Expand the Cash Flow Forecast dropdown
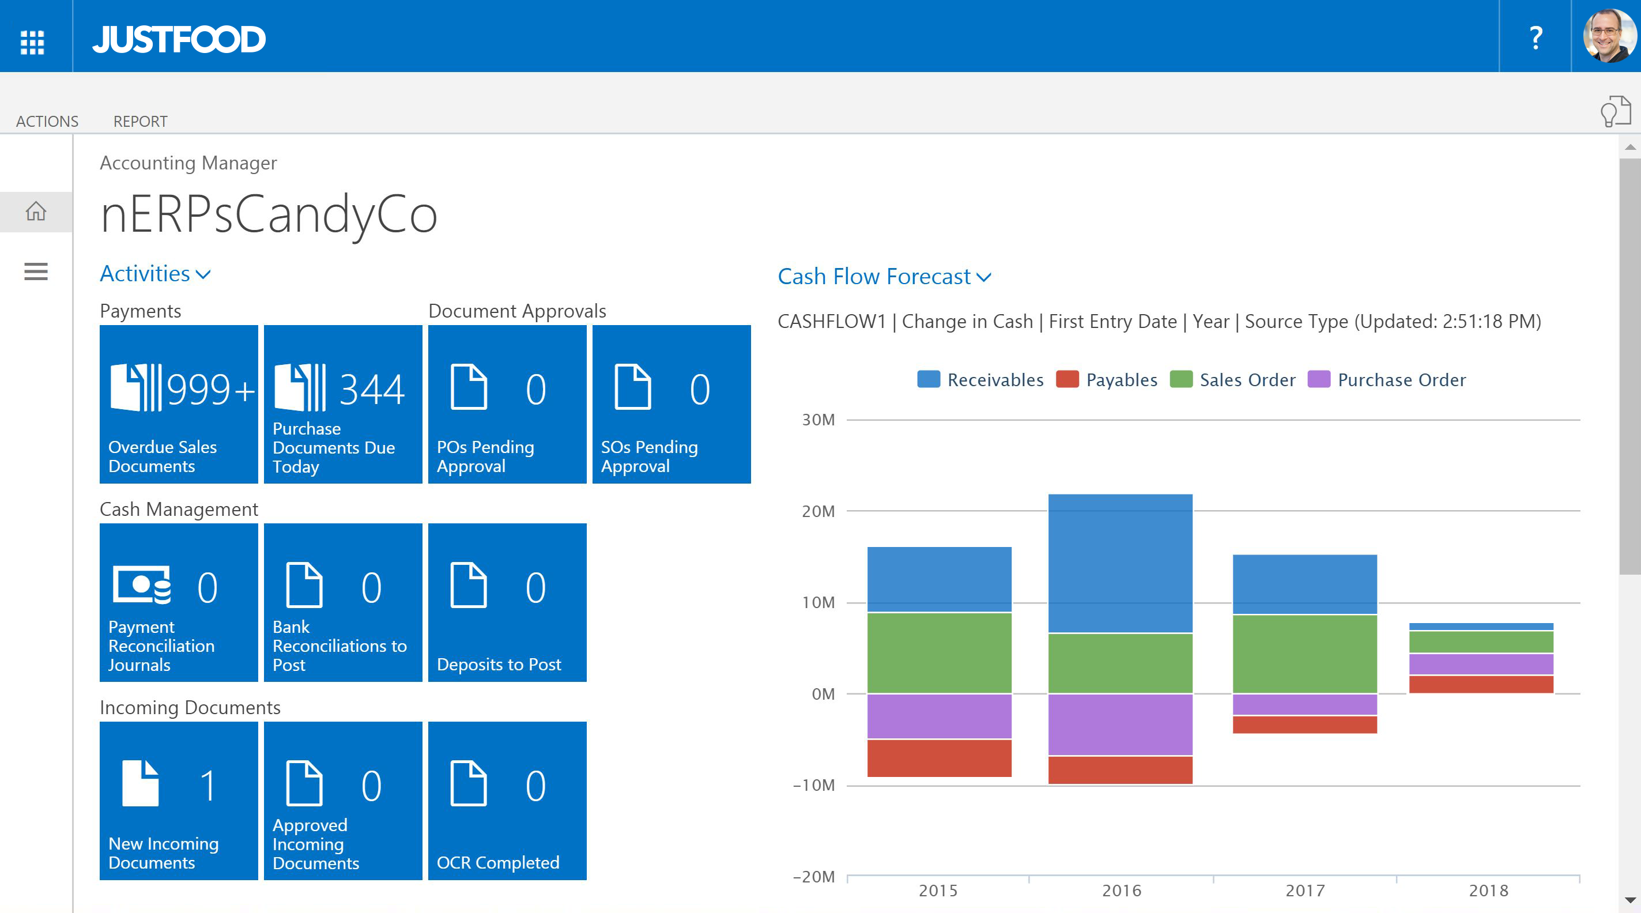 tap(885, 277)
